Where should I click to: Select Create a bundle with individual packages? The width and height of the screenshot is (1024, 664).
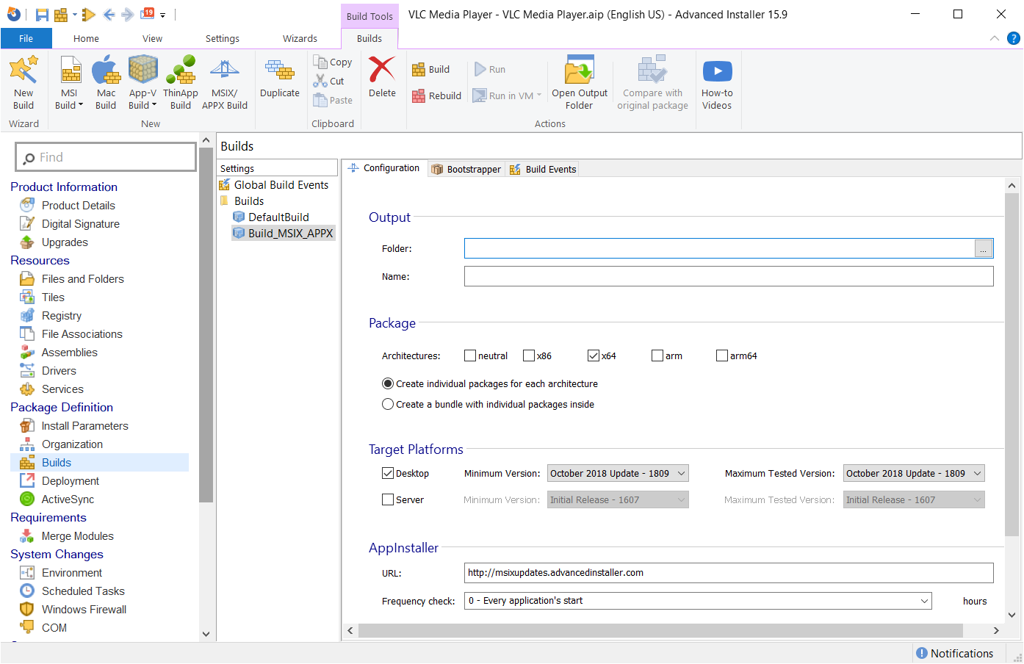tap(388, 404)
